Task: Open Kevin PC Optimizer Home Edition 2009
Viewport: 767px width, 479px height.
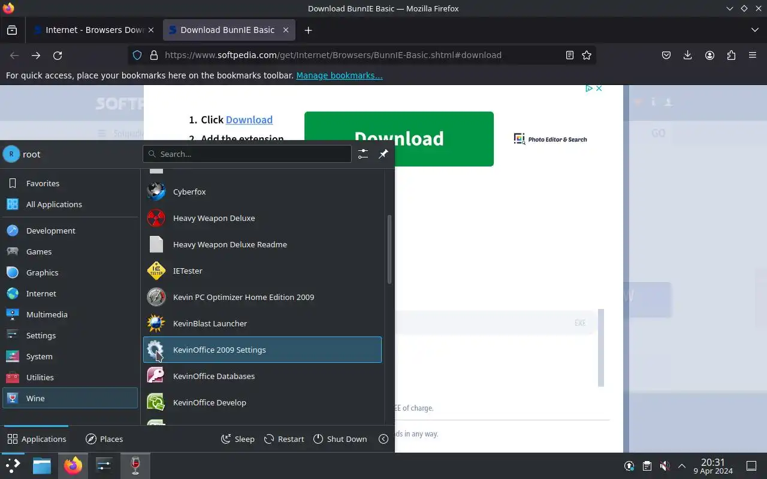Action: pyautogui.click(x=262, y=297)
